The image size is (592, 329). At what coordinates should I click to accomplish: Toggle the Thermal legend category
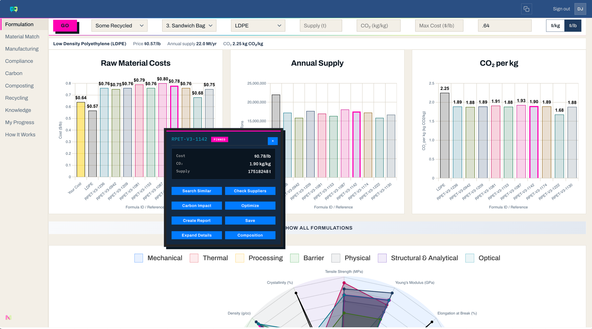209,258
